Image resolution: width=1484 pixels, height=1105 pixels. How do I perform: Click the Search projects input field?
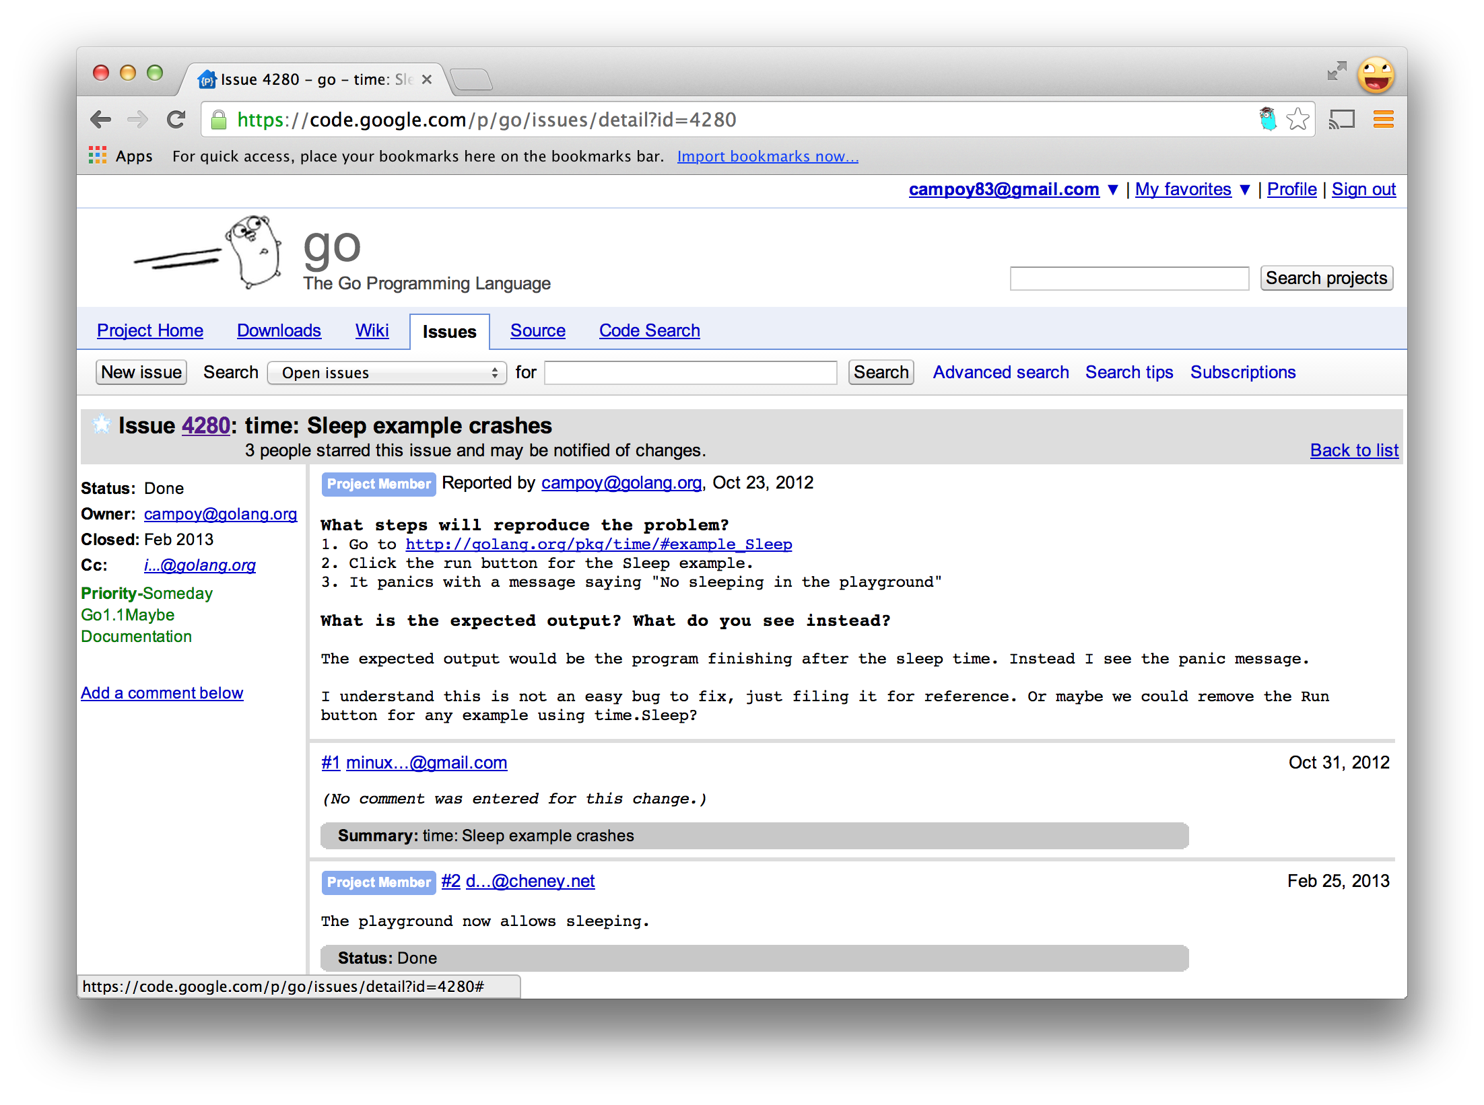coord(1129,278)
